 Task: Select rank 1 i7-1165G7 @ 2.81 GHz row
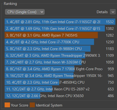click(60, 22)
